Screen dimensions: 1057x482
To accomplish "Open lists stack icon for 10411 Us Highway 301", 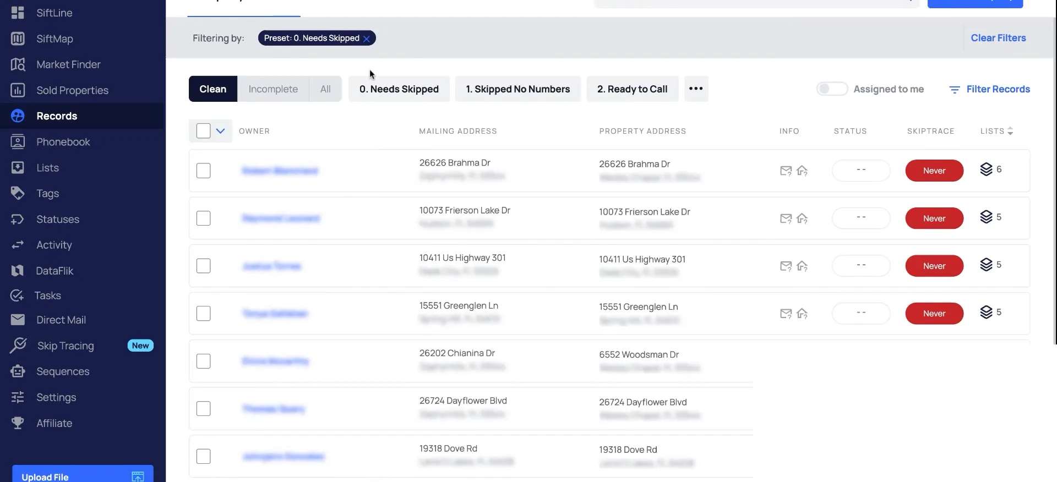I will pyautogui.click(x=986, y=265).
